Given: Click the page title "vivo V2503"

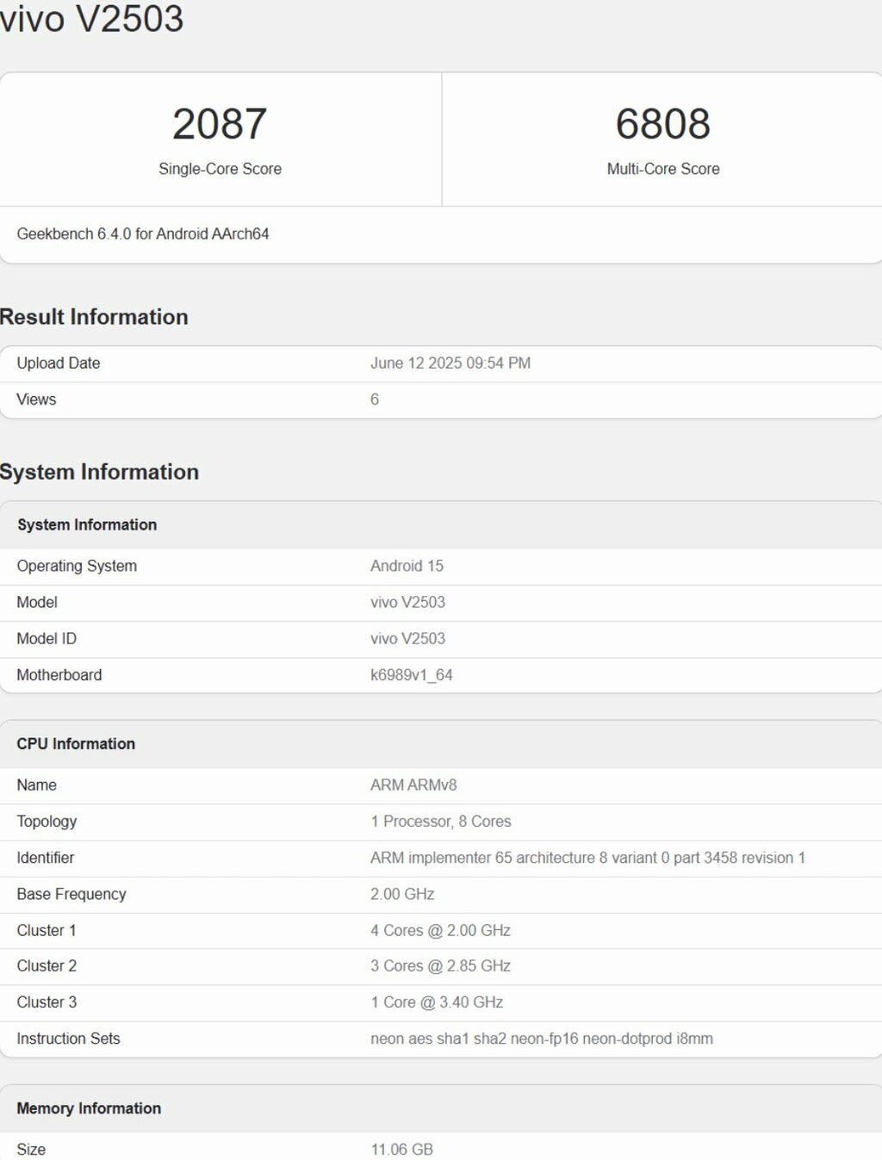Looking at the screenshot, I should (91, 19).
